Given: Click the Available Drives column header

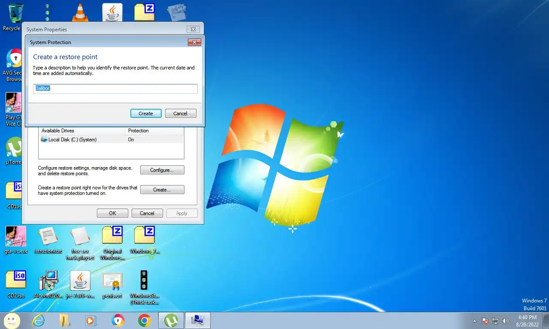Looking at the screenshot, I should pos(82,131).
